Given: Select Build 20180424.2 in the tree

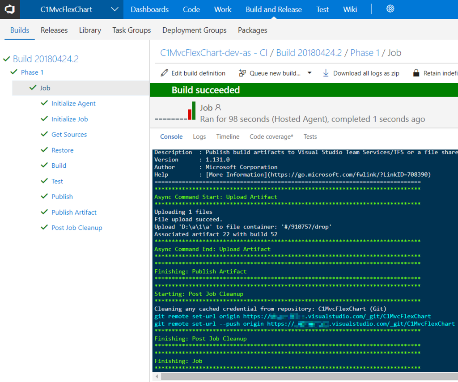Looking at the screenshot, I should pyautogui.click(x=46, y=59).
